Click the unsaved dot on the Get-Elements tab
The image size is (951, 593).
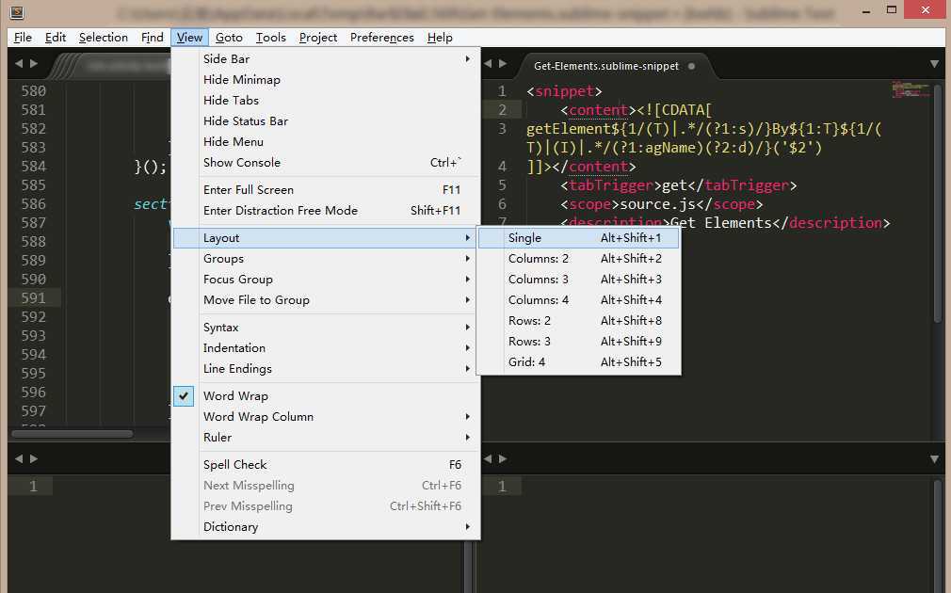click(x=691, y=66)
